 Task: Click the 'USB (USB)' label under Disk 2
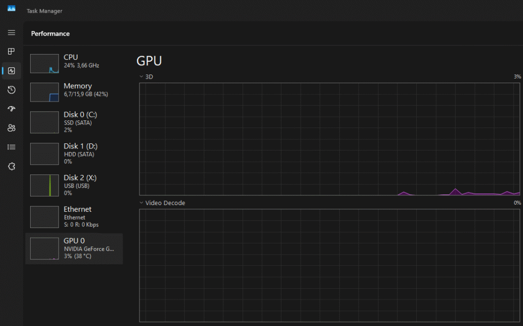tap(77, 186)
